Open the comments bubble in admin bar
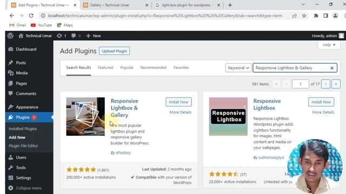 tap(76, 36)
